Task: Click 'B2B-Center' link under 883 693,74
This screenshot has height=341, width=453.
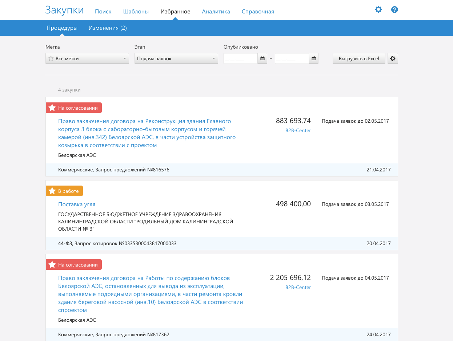Action: (298, 131)
